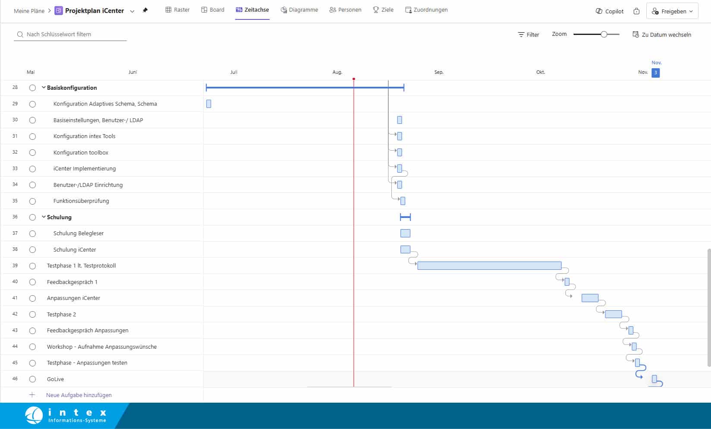The width and height of the screenshot is (711, 429).
Task: Click the pin icon next to plan title
Action: coord(145,10)
